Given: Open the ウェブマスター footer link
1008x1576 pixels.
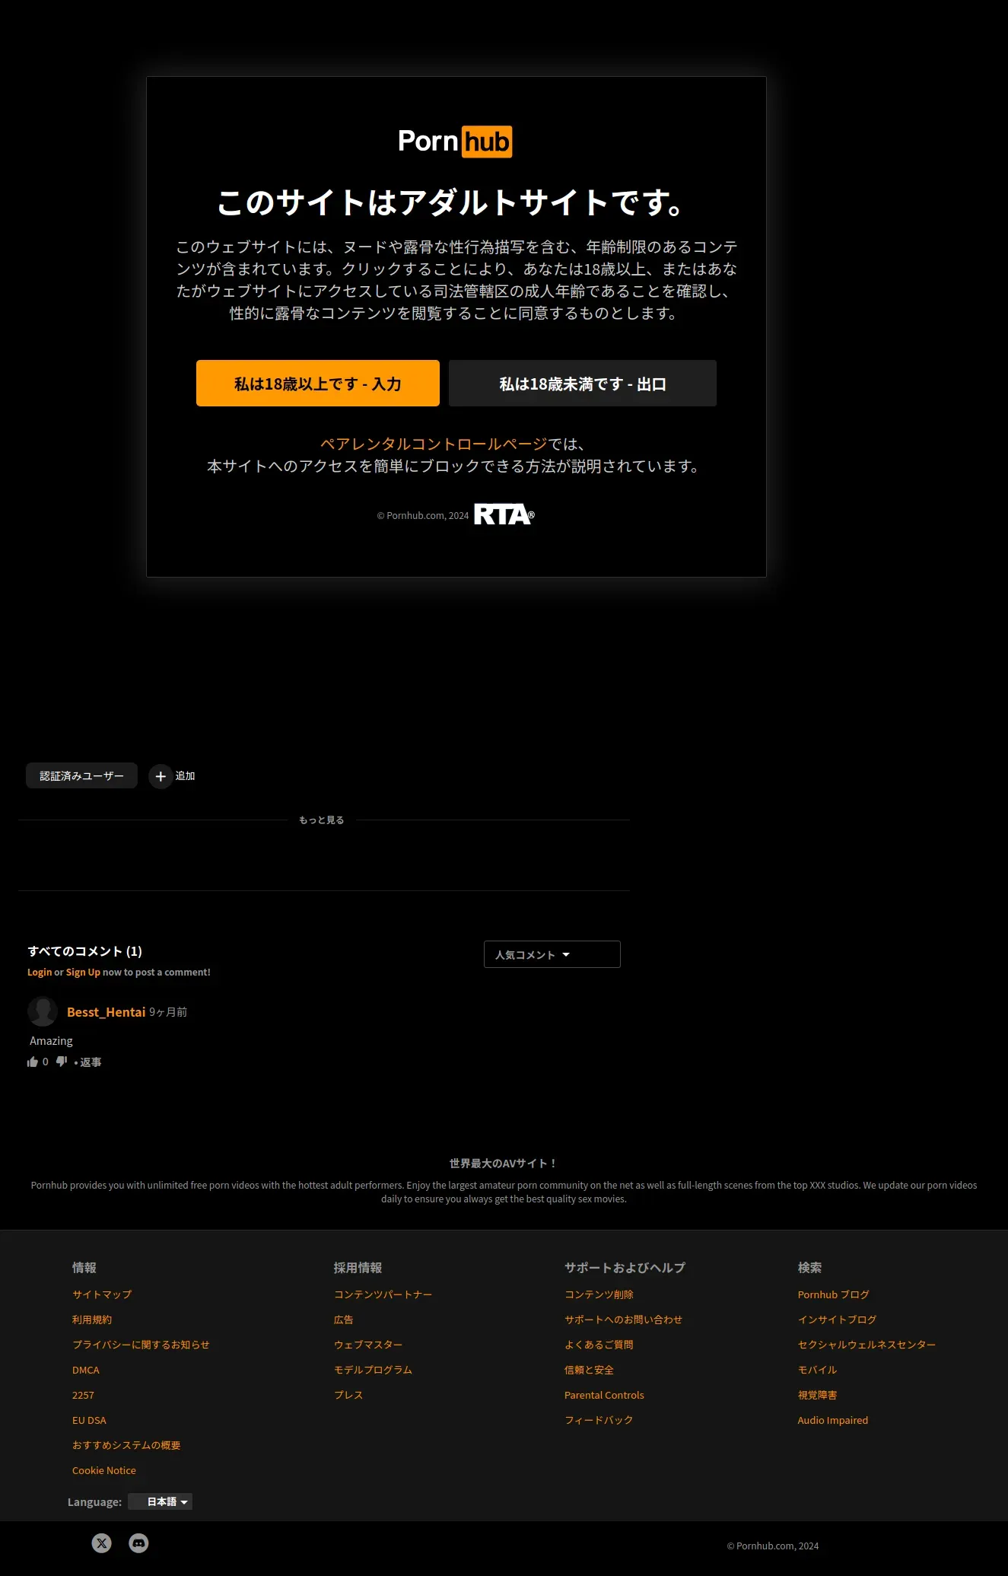Looking at the screenshot, I should tap(368, 1345).
